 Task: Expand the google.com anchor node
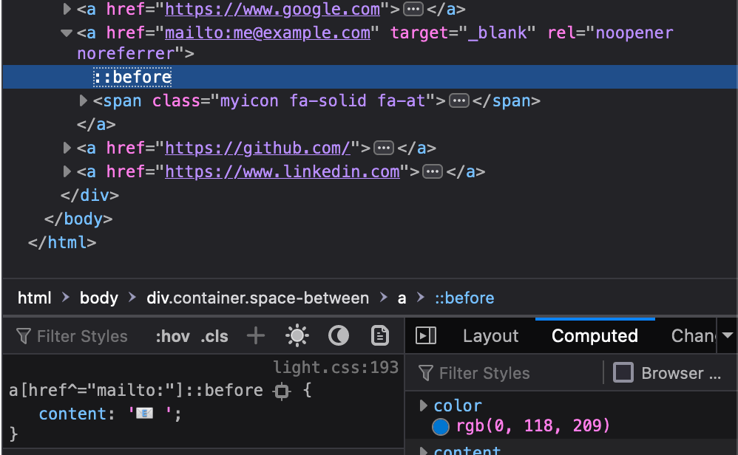click(67, 9)
